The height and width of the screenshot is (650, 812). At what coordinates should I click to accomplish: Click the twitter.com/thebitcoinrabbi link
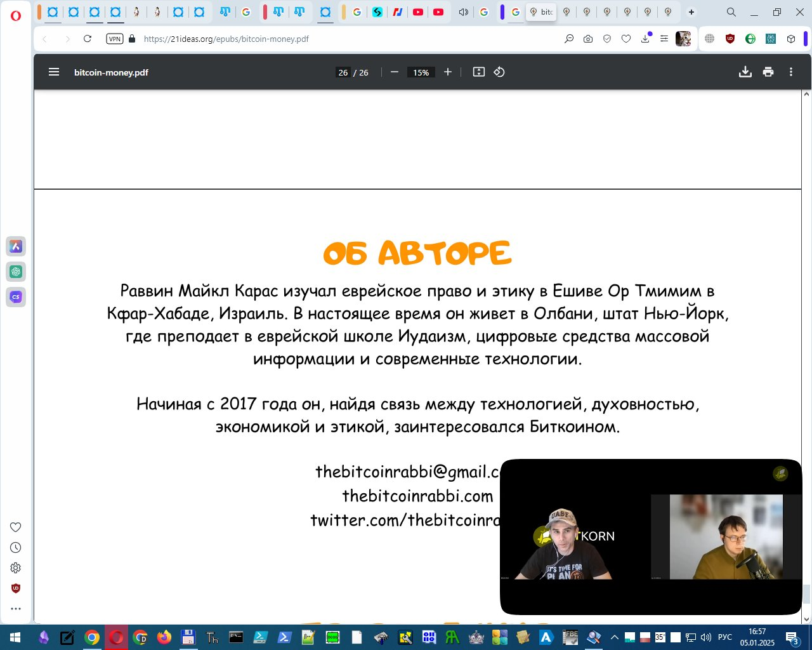(x=405, y=520)
